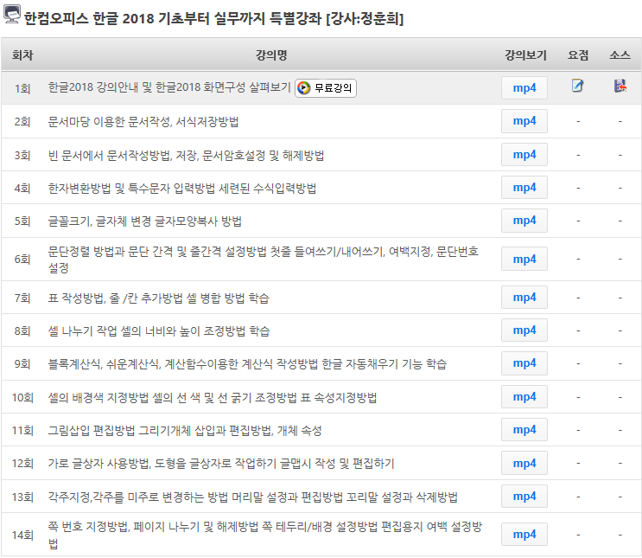
Task: Play the mp4 for lecture 3회
Action: coord(524,155)
